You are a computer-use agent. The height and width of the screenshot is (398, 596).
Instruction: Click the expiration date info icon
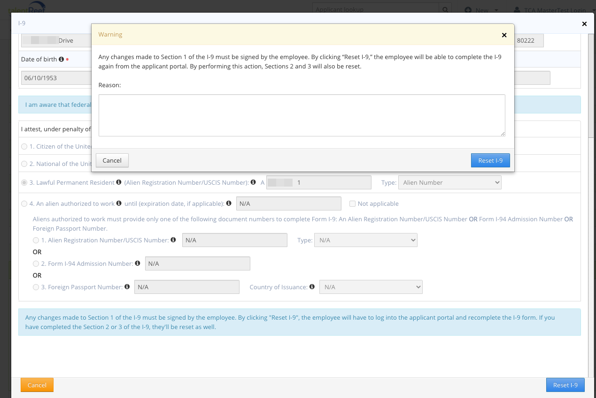coord(229,203)
